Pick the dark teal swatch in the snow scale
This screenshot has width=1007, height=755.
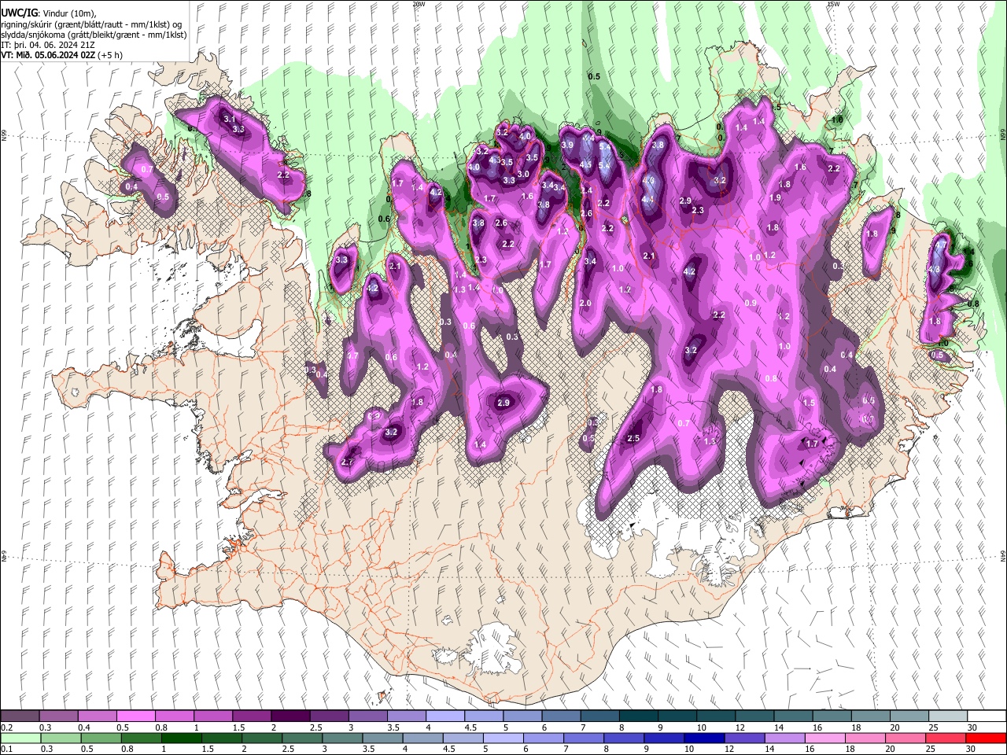pyautogui.click(x=639, y=716)
